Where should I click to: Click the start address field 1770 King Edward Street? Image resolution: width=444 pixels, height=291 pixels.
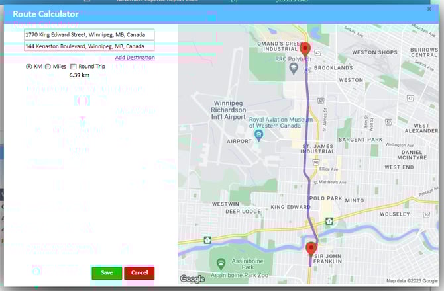[89, 35]
